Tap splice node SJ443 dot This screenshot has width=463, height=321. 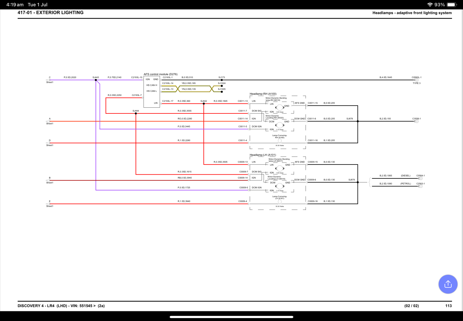point(96,80)
